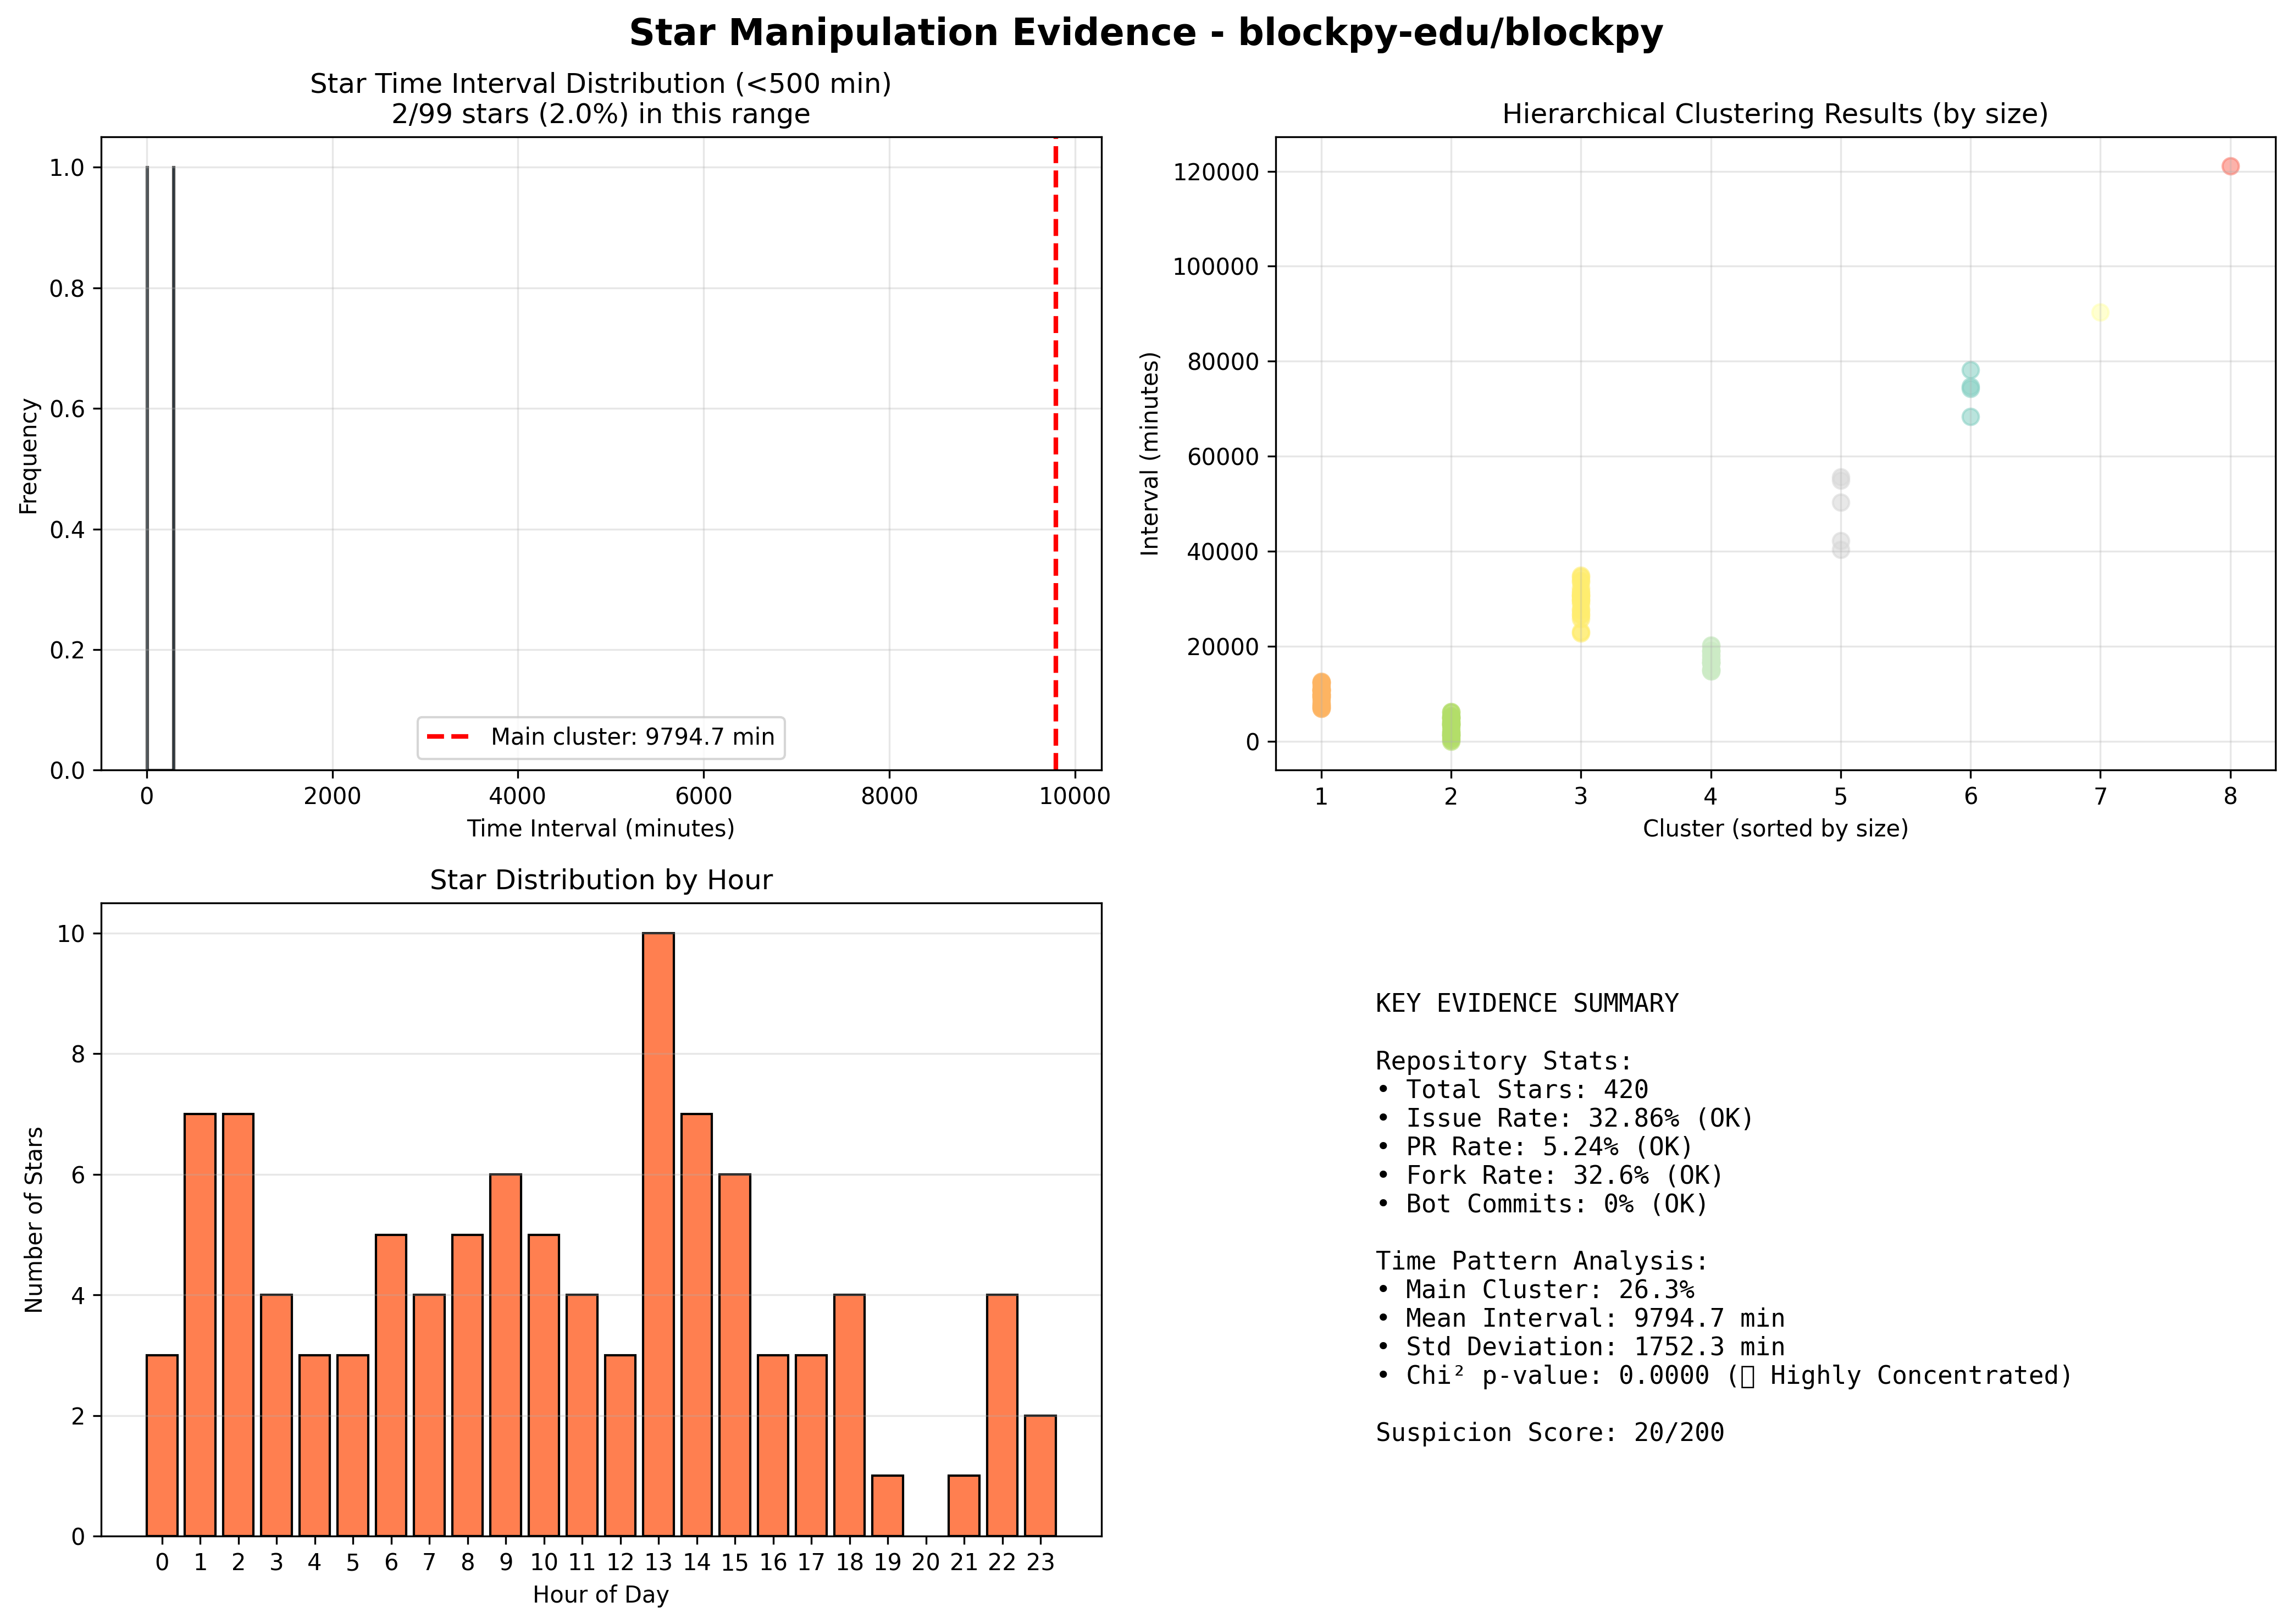Click the 'Main cluster: 9794.7 min' legend entry
Image resolution: width=2292 pixels, height=1624 pixels.
coord(601,737)
